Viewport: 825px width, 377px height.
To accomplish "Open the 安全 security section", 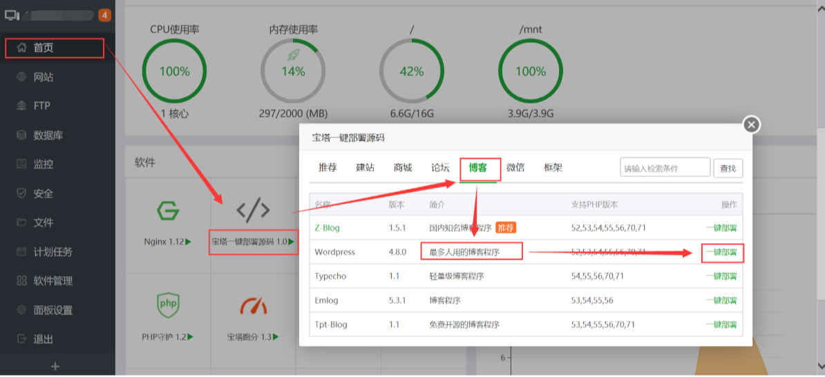I will [x=57, y=193].
